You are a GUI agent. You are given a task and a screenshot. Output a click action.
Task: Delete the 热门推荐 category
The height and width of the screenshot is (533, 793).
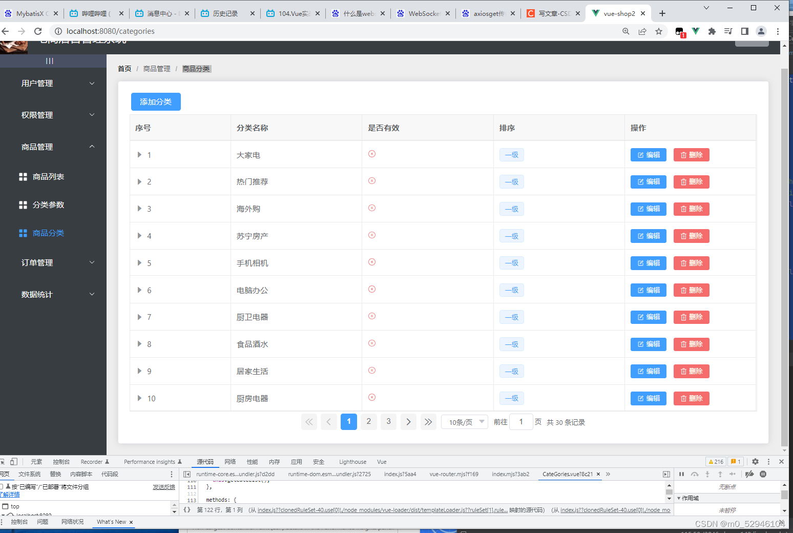click(x=692, y=181)
